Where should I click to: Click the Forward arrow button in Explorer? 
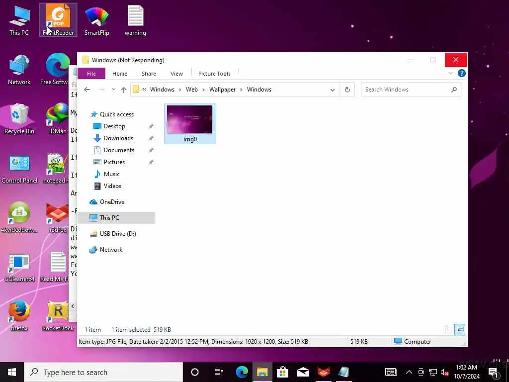click(x=101, y=90)
